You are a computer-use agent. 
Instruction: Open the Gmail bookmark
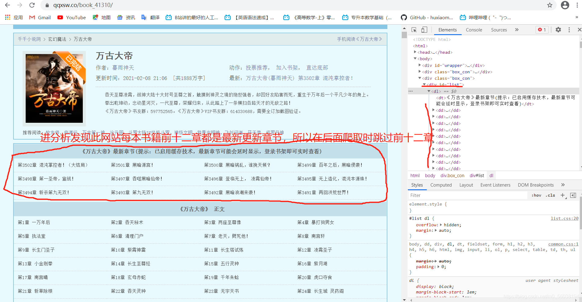point(40,17)
